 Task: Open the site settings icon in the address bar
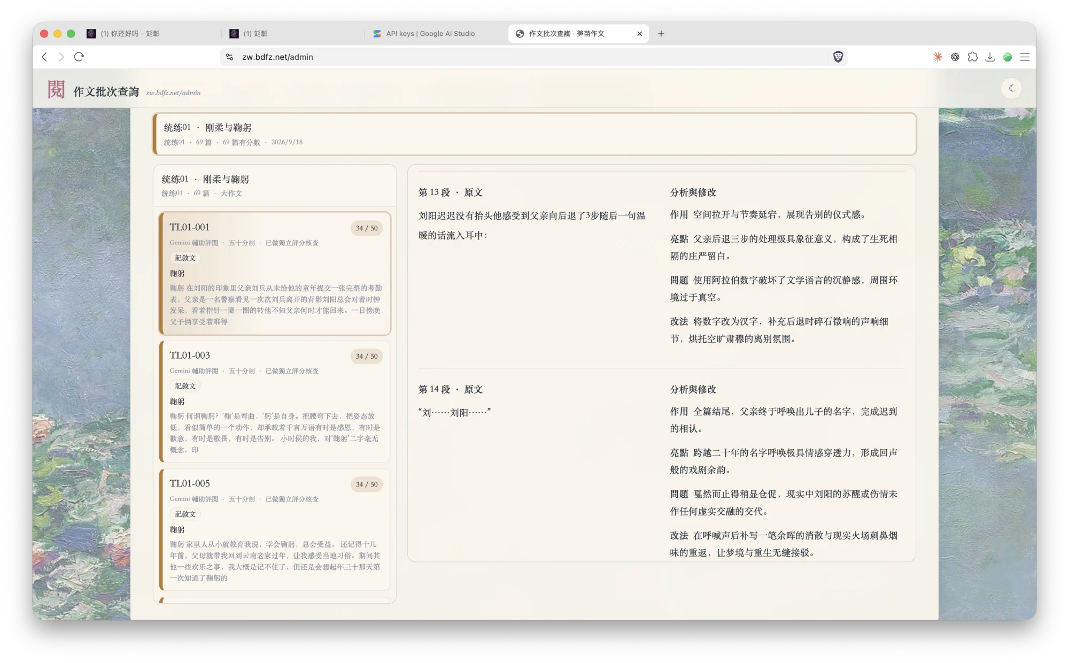229,57
